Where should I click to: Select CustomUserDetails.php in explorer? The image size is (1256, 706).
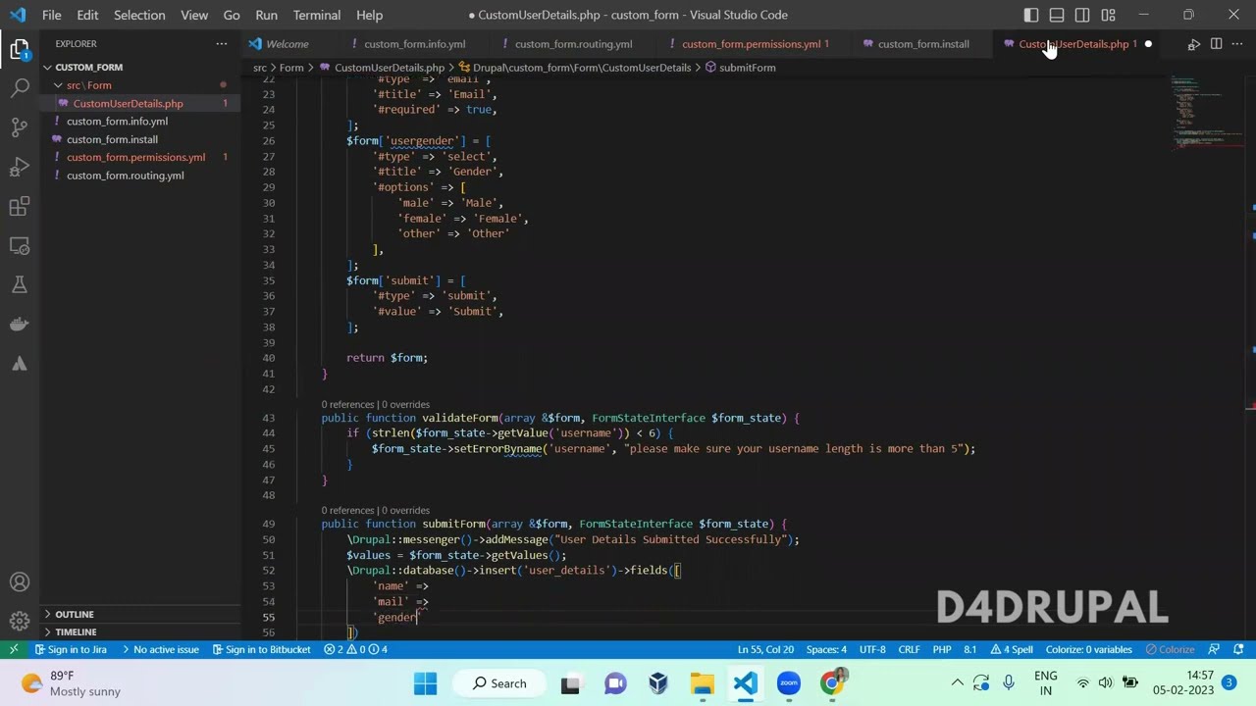(x=128, y=103)
